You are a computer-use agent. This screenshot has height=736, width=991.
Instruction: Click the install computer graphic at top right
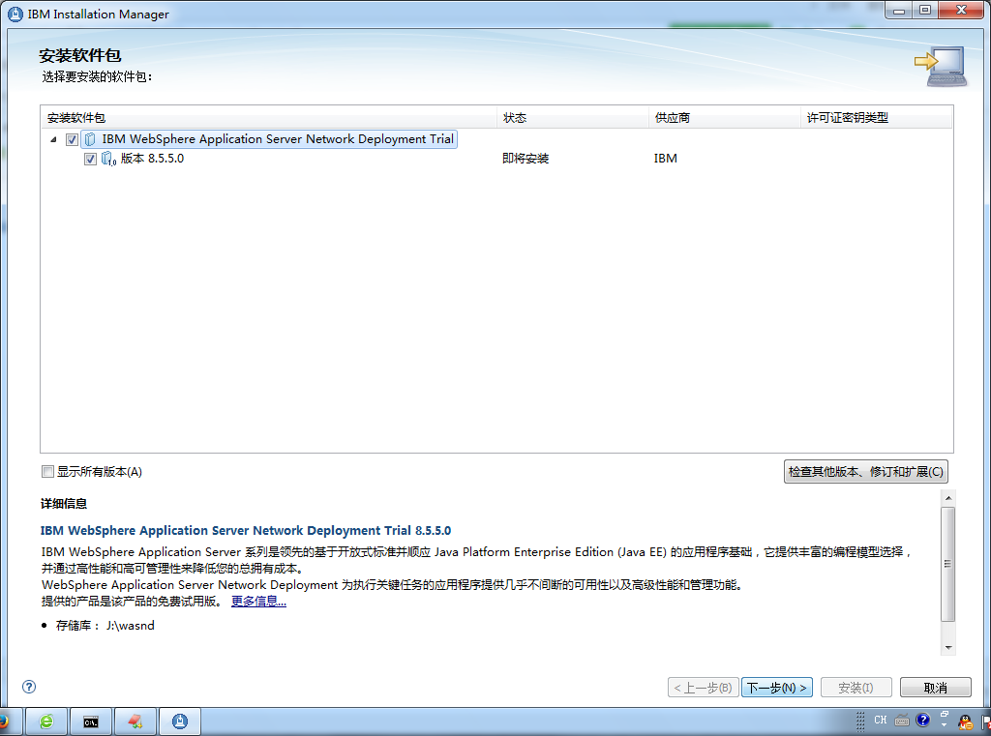941,67
